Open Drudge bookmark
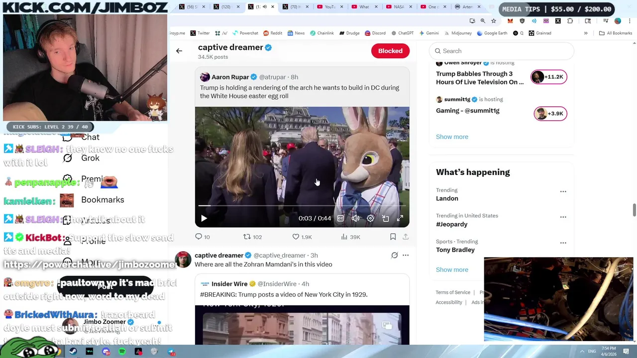The image size is (637, 358). 349,33
